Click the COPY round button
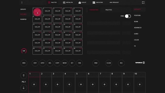The image size is (165, 93). pos(57,63)
